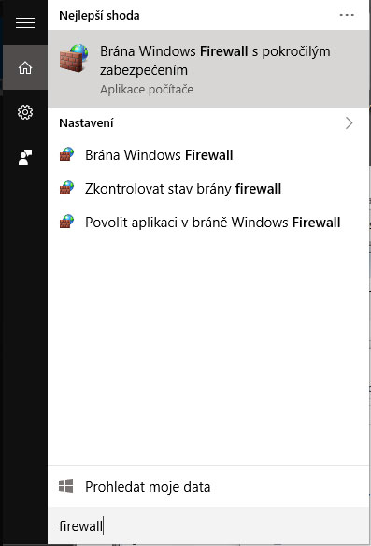Image resolution: width=371 pixels, height=546 pixels.
Task: Open the feedback icon with the speech bubble
Action: (25, 157)
